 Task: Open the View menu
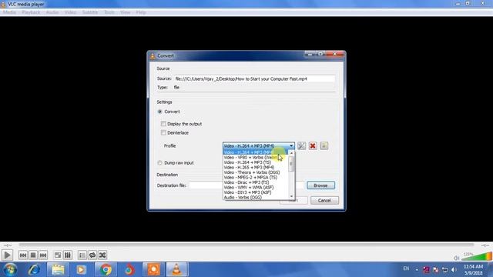pos(125,12)
